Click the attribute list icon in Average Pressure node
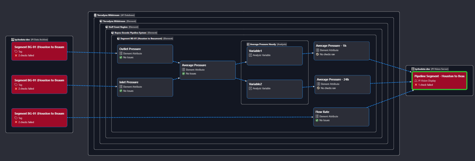Viewport: 475px width, 161px height. tap(184, 70)
